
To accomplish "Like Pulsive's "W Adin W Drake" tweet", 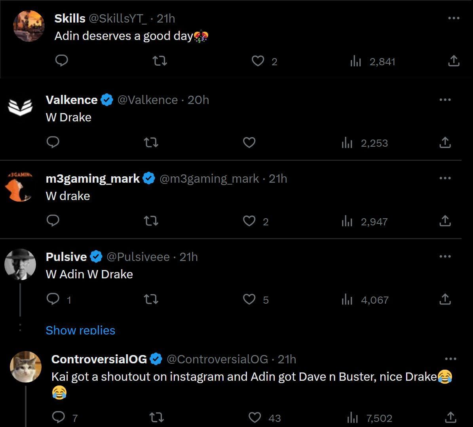I will tap(249, 299).
